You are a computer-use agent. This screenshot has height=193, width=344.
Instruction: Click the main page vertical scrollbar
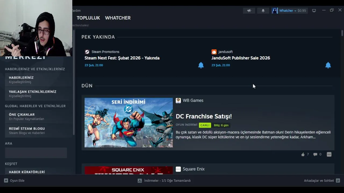pos(342,33)
